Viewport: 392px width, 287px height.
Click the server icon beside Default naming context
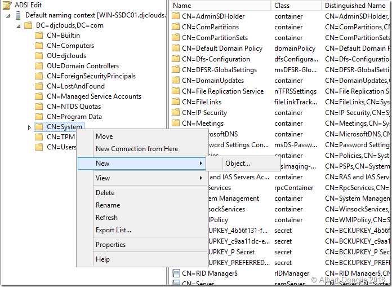tap(18, 15)
